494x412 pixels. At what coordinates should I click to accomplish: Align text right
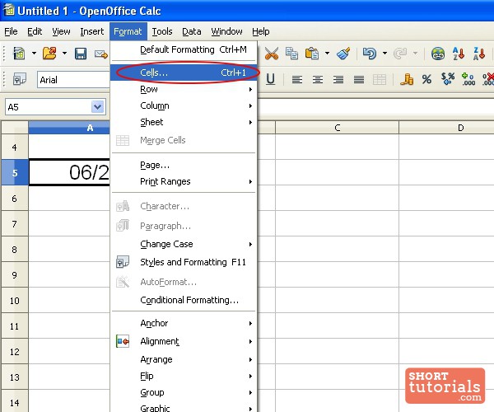(x=338, y=79)
